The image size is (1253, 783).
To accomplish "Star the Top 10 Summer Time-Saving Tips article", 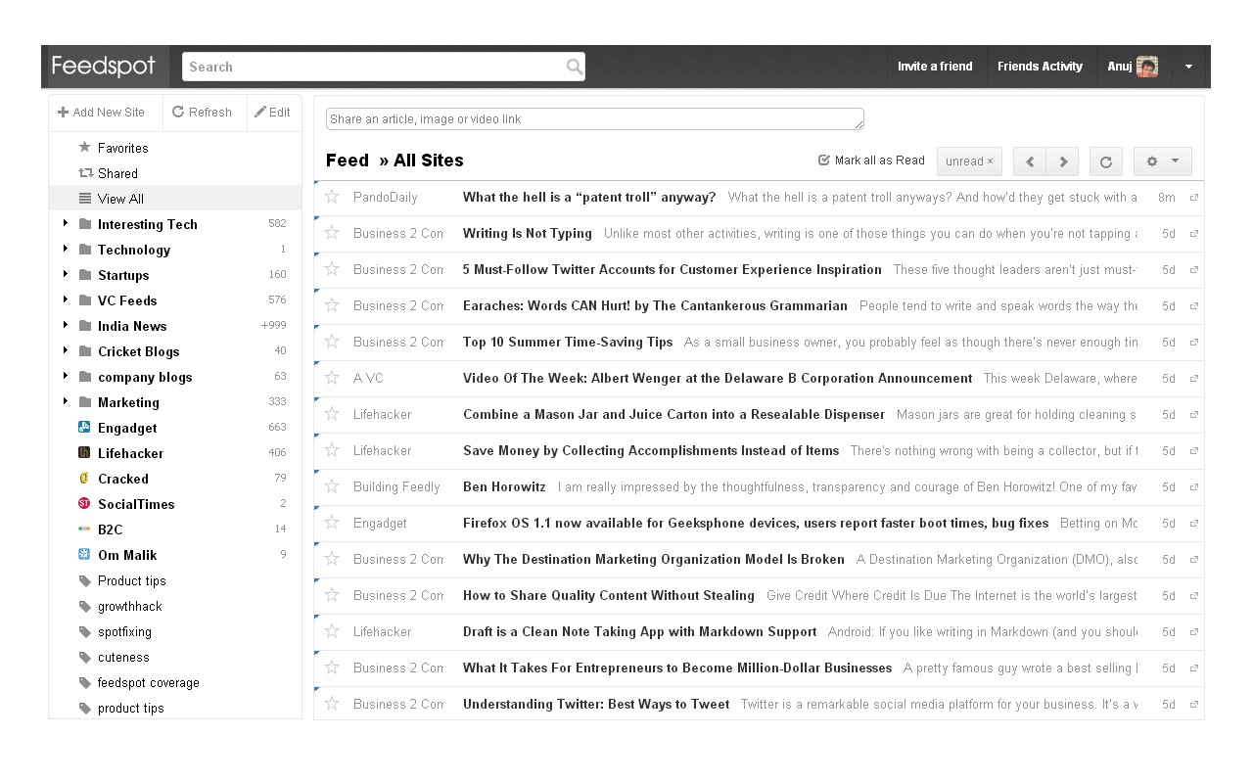I will coord(332,342).
